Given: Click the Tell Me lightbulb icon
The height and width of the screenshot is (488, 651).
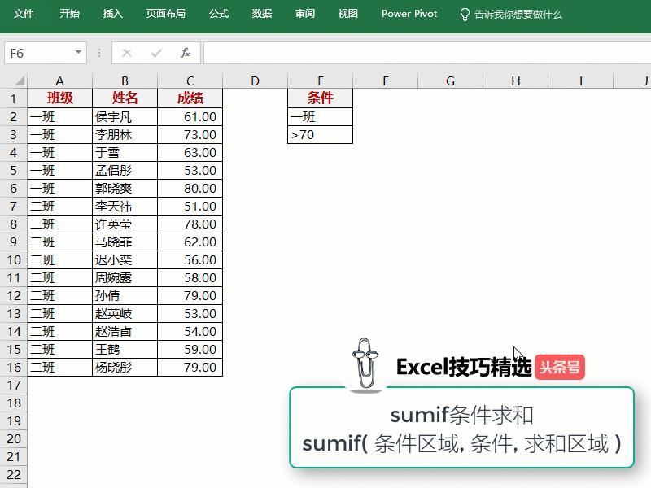Looking at the screenshot, I should pyautogui.click(x=465, y=14).
